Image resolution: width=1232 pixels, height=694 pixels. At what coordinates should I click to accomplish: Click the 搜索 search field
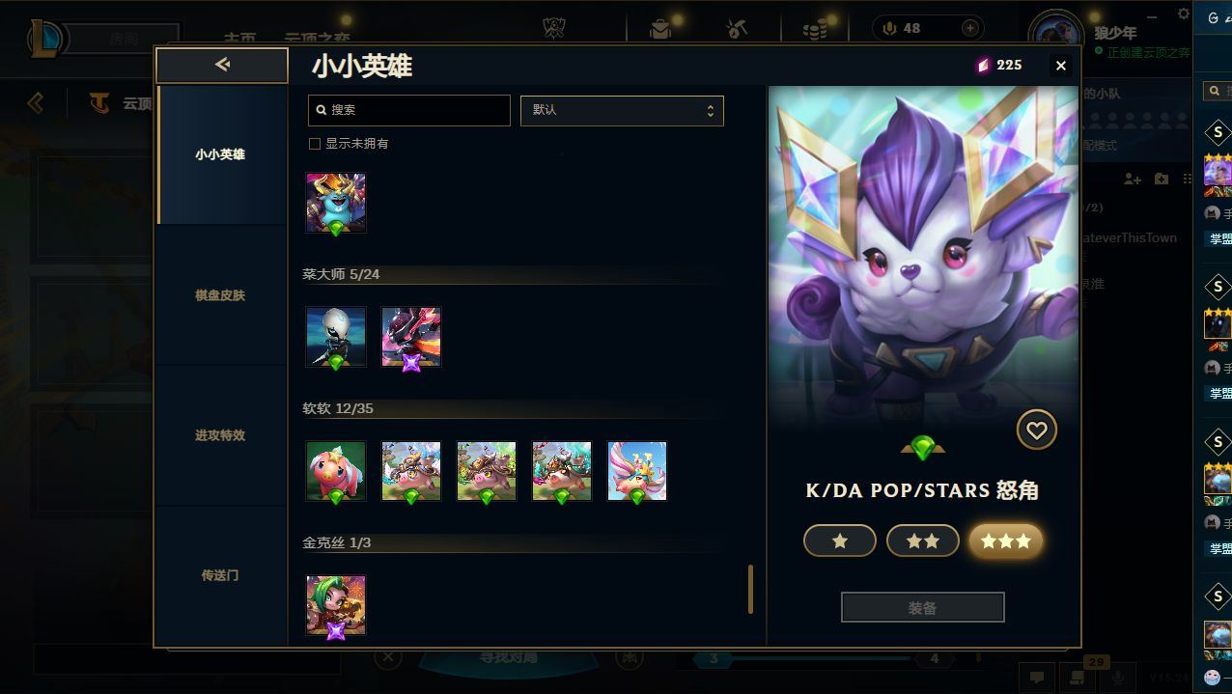click(408, 110)
